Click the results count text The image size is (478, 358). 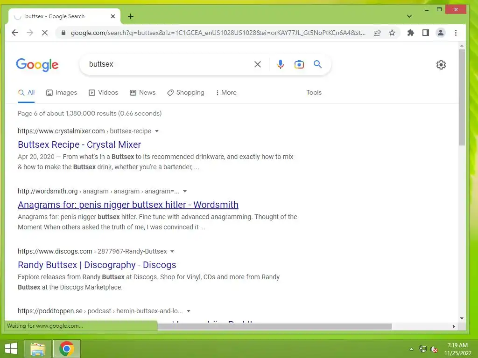[90, 114]
